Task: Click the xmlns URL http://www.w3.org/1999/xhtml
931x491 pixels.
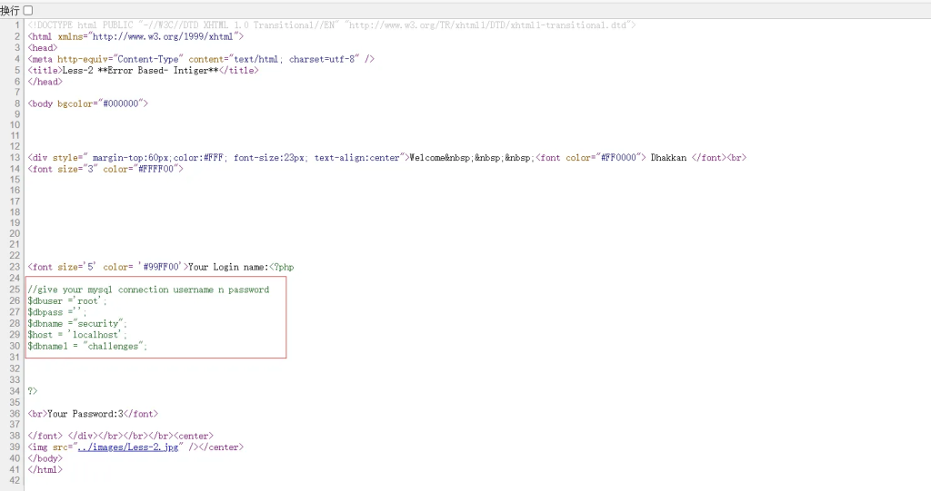Action: pyautogui.click(x=162, y=36)
